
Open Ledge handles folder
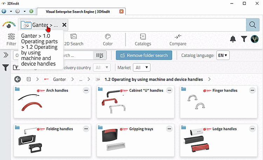click(x=218, y=140)
